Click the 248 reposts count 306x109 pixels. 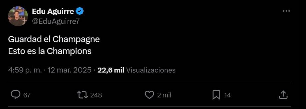pos(96,95)
